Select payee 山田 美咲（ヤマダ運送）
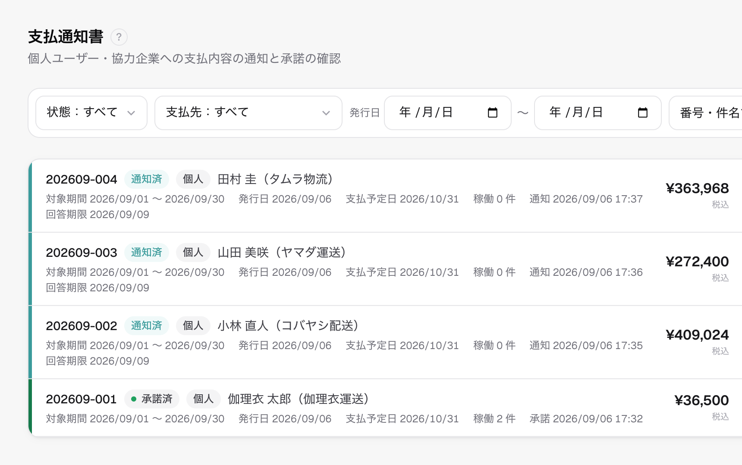Viewport: 742px width, 465px height. [282, 253]
